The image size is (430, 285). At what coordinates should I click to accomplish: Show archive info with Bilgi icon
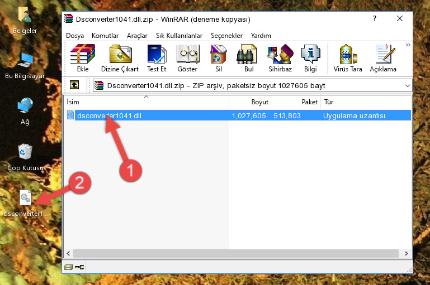tap(310, 58)
